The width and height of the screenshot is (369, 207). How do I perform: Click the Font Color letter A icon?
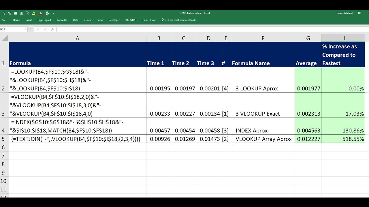coord(41,13)
